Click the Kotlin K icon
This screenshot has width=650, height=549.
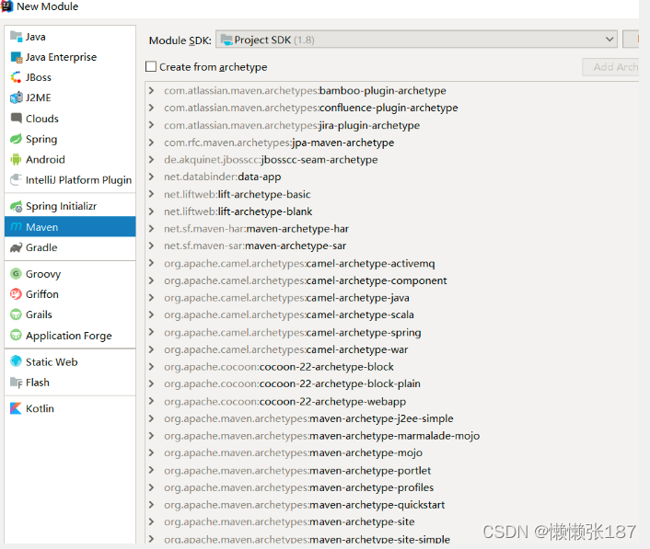point(17,408)
